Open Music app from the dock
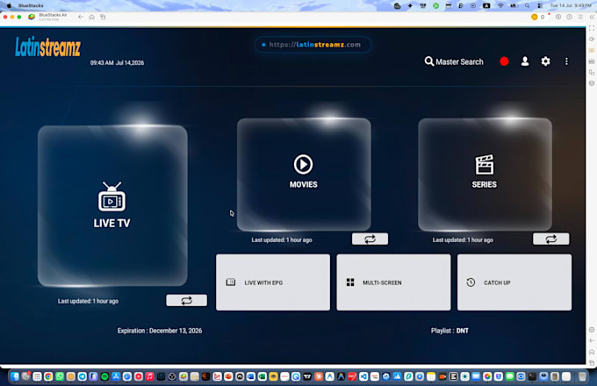The width and height of the screenshot is (597, 386). tap(149, 376)
